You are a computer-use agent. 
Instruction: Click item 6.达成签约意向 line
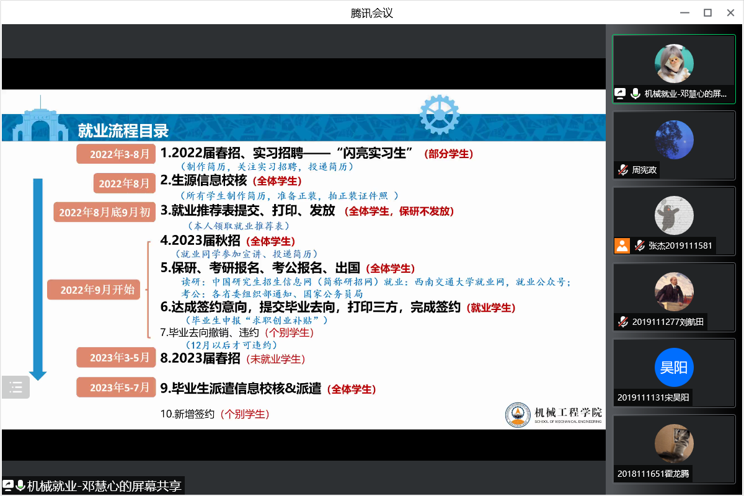(x=311, y=306)
